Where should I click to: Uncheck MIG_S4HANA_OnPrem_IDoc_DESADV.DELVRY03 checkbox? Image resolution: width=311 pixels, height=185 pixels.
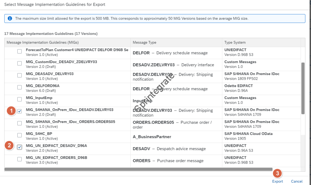tap(19, 111)
